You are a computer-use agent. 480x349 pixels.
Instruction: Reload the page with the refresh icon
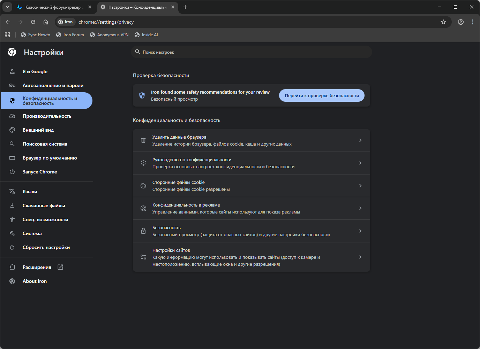click(x=33, y=22)
